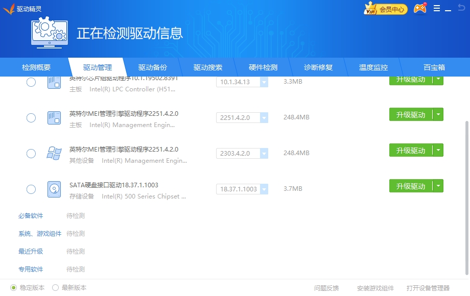This screenshot has width=470, height=296.
Task: Click the monitor with gears icon
Action: pos(50,33)
